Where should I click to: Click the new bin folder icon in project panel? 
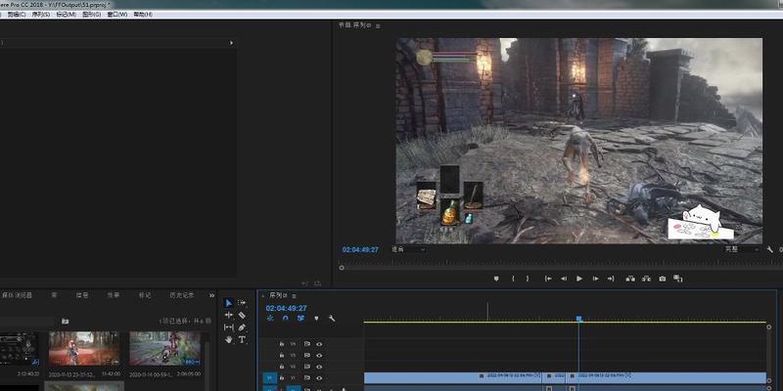(x=65, y=322)
